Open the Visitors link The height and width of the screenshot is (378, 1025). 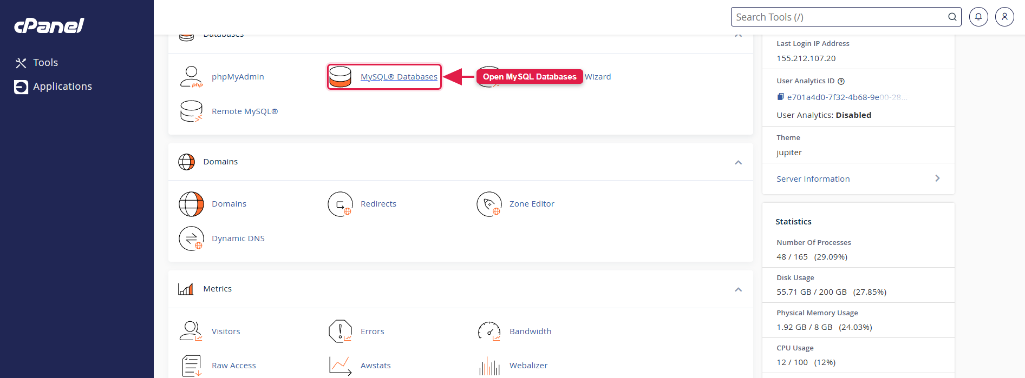pyautogui.click(x=226, y=331)
